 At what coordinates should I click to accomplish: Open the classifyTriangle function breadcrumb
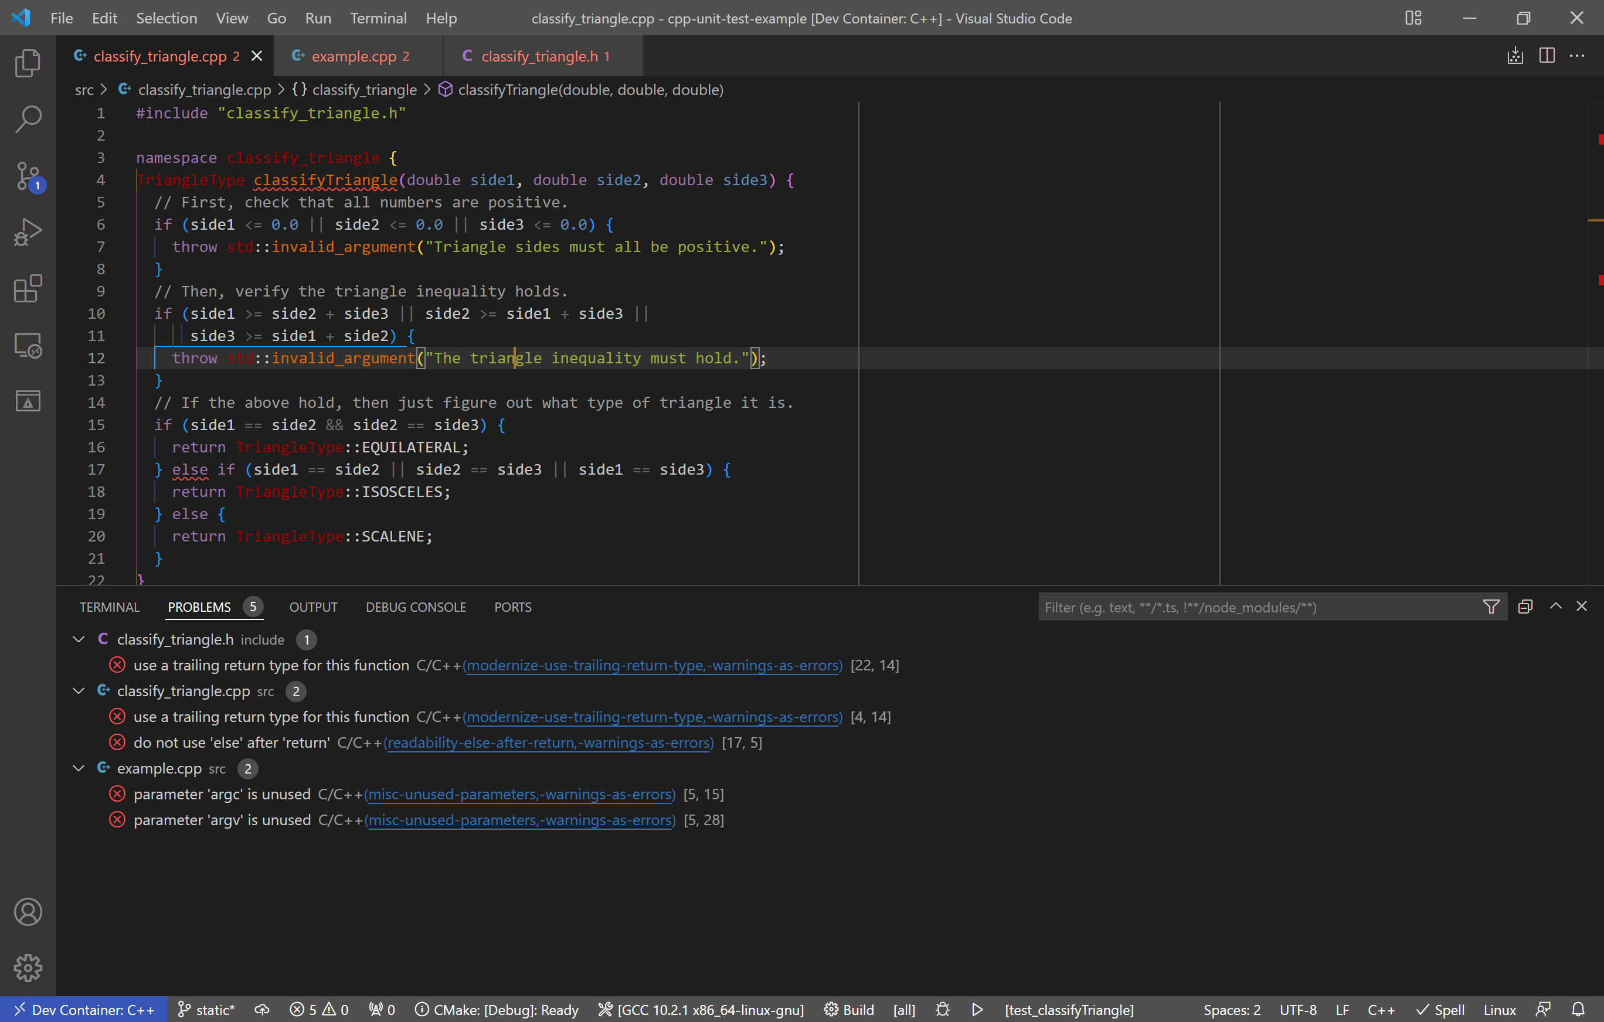[x=580, y=89]
